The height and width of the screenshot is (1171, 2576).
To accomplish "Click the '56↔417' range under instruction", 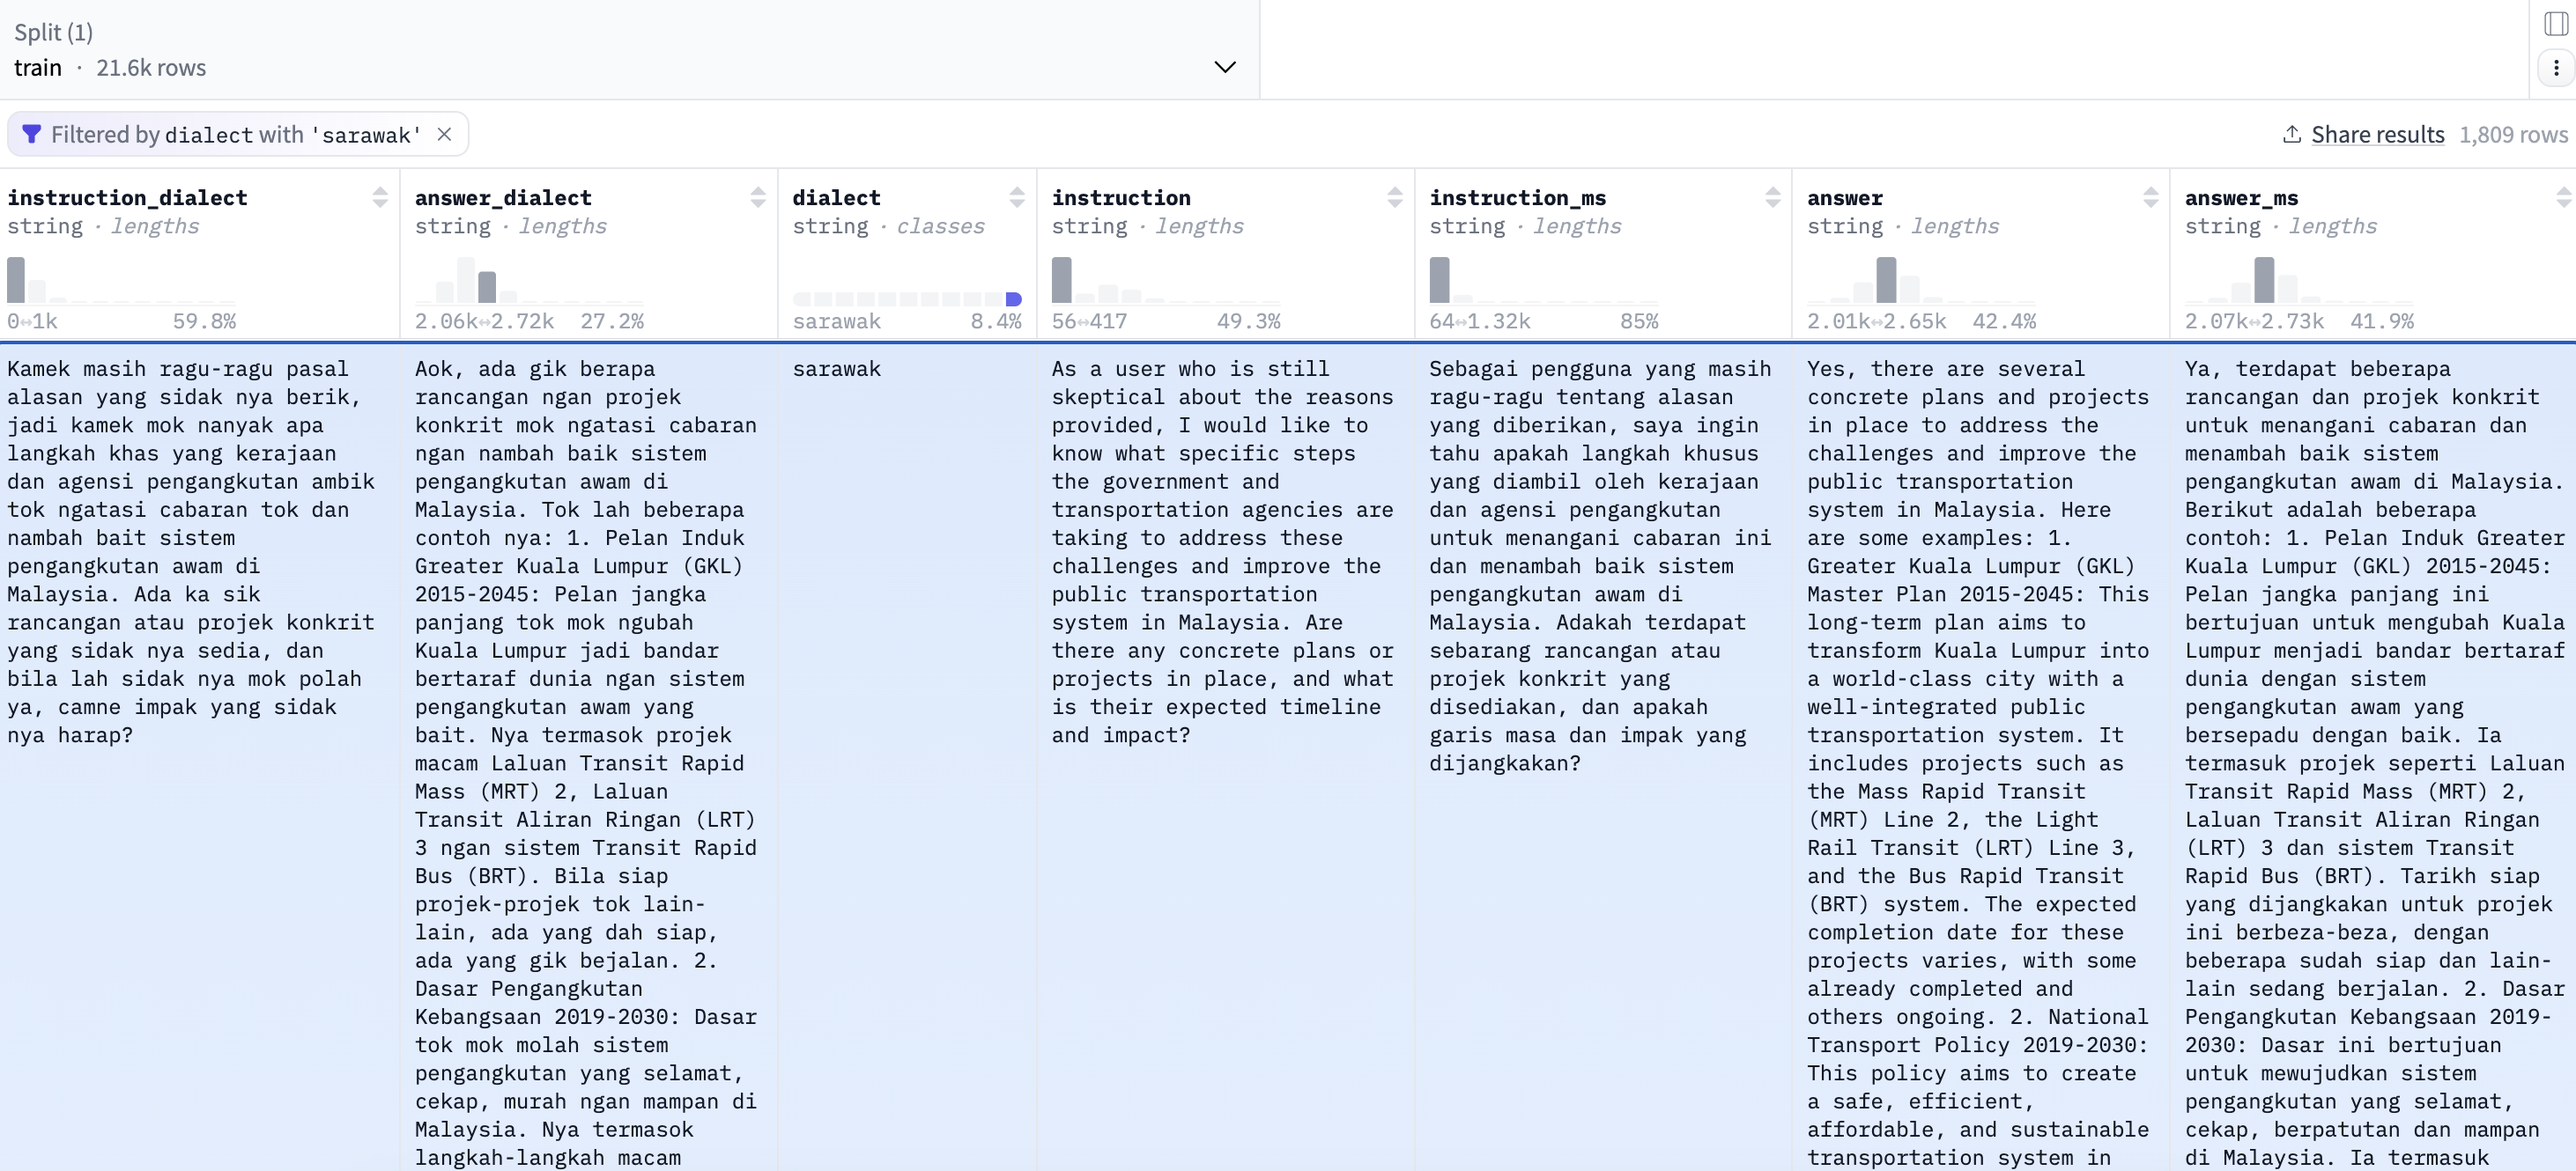I will pyautogui.click(x=1089, y=320).
